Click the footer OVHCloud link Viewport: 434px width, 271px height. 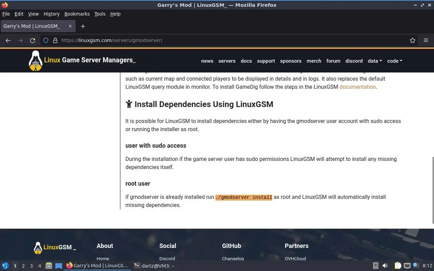(295, 258)
